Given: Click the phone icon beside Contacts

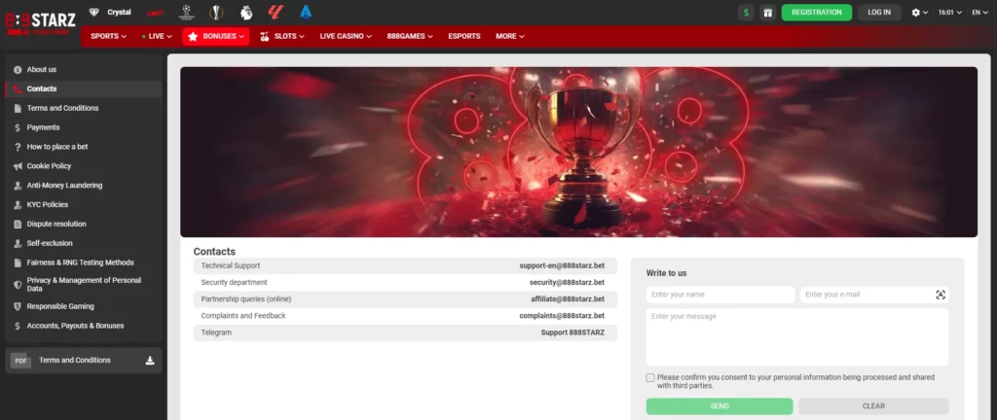Looking at the screenshot, I should [x=18, y=88].
